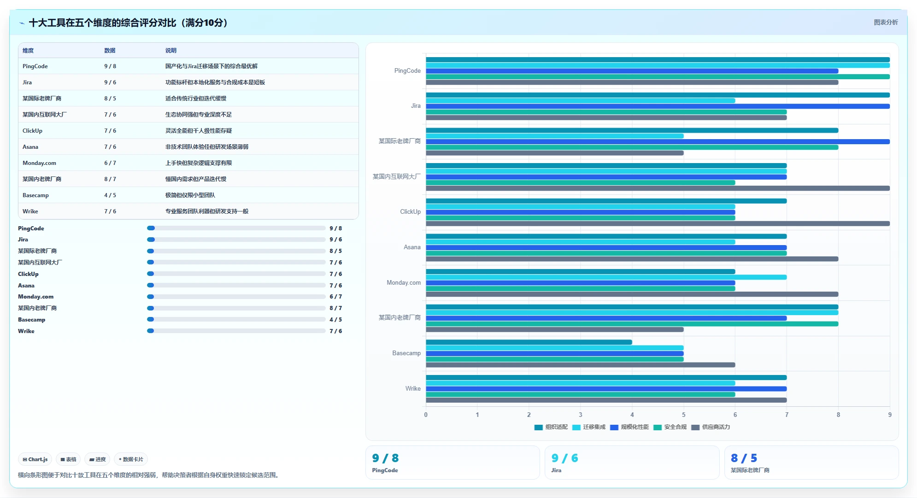Select the 进度 tag chip

pyautogui.click(x=97, y=459)
